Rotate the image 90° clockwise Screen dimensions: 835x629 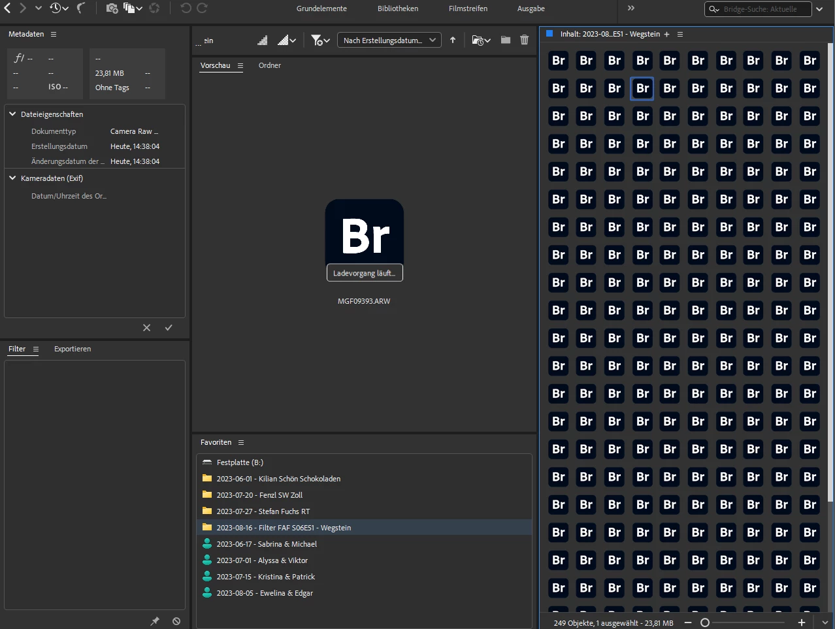coord(203,8)
